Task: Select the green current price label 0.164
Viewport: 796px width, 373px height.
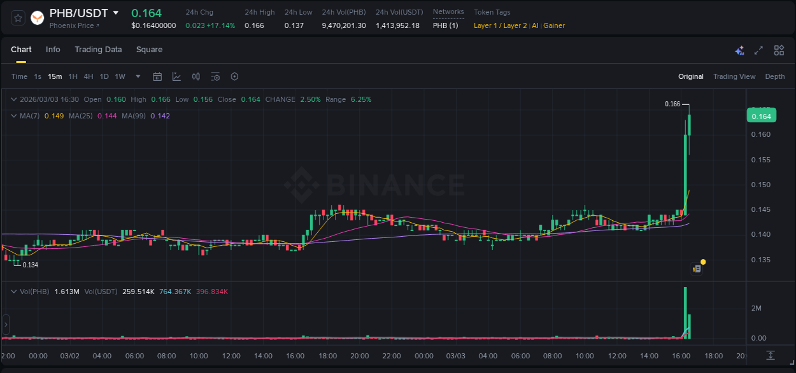Action: (x=762, y=115)
